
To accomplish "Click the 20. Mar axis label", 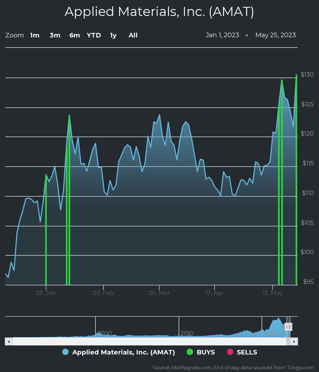I will click(x=159, y=293).
